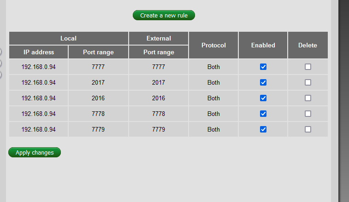This screenshot has width=349, height=202.
Task: Uncheck Enabled for the port 2017 rule
Action: coord(263,82)
